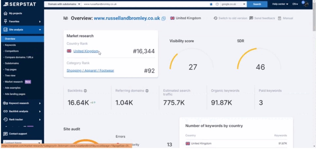Click the globe icon next to google.co.uk
The width and height of the screenshot is (316, 149).
pyautogui.click(x=217, y=4)
